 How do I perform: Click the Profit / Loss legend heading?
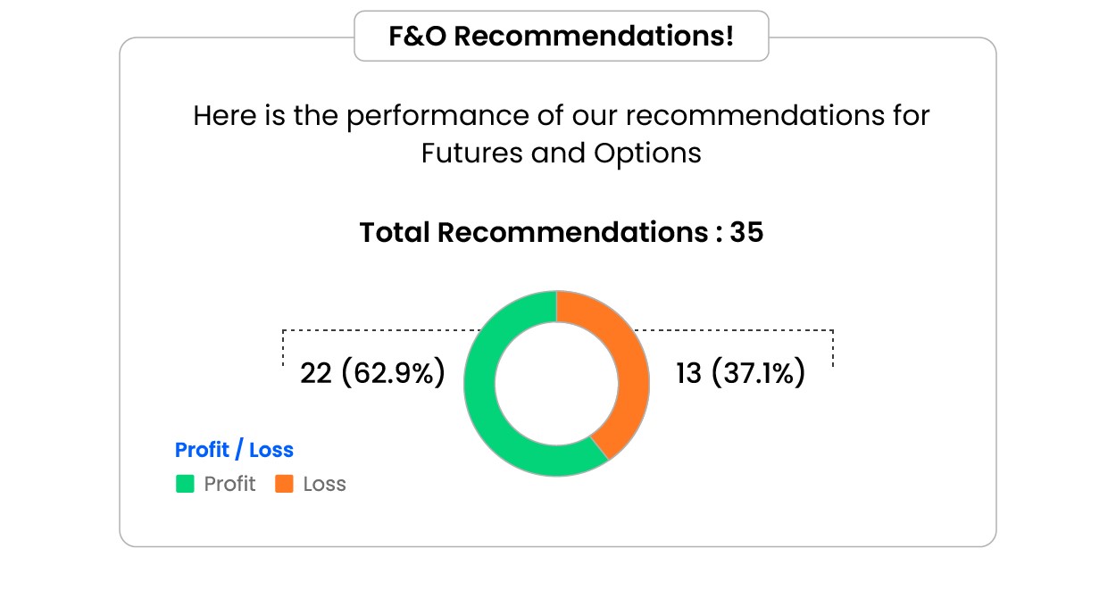point(234,450)
